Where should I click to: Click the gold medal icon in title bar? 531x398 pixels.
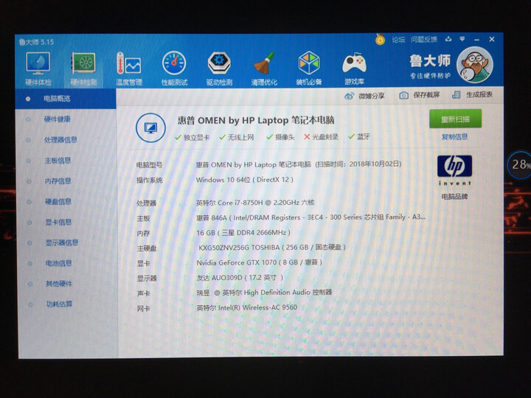coord(380,40)
